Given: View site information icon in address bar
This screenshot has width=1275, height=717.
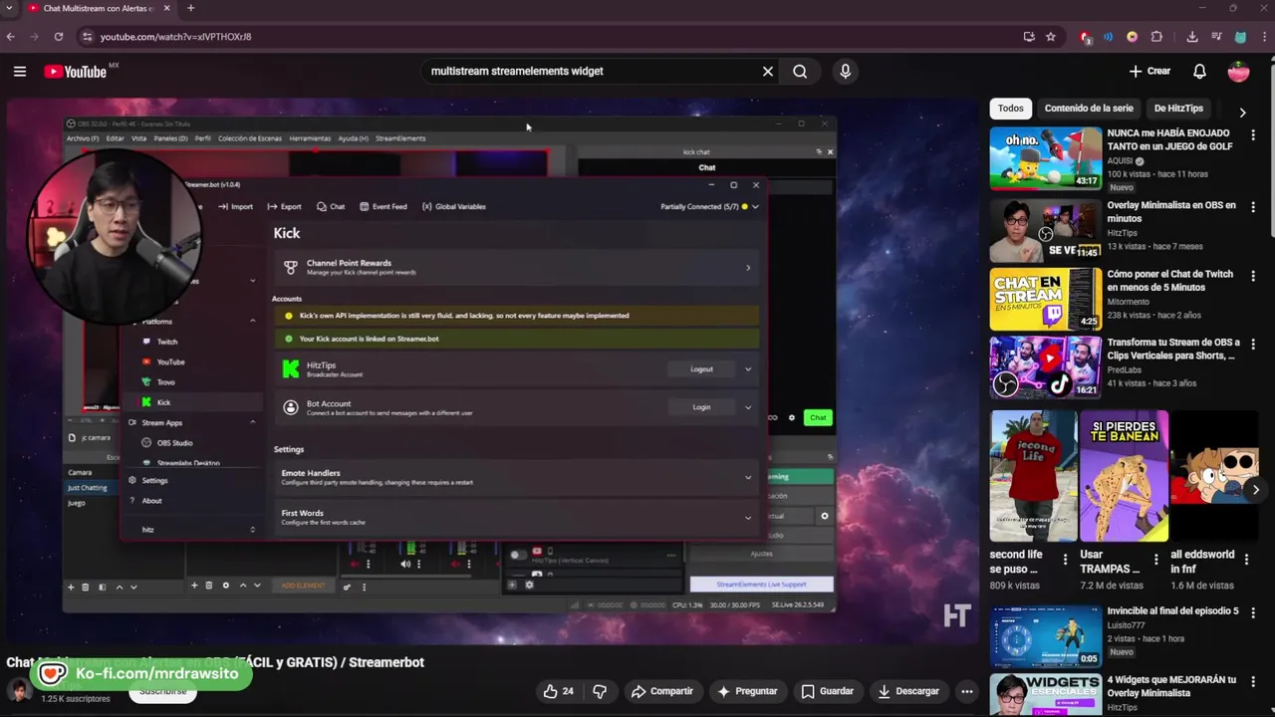Looking at the screenshot, I should tap(87, 37).
